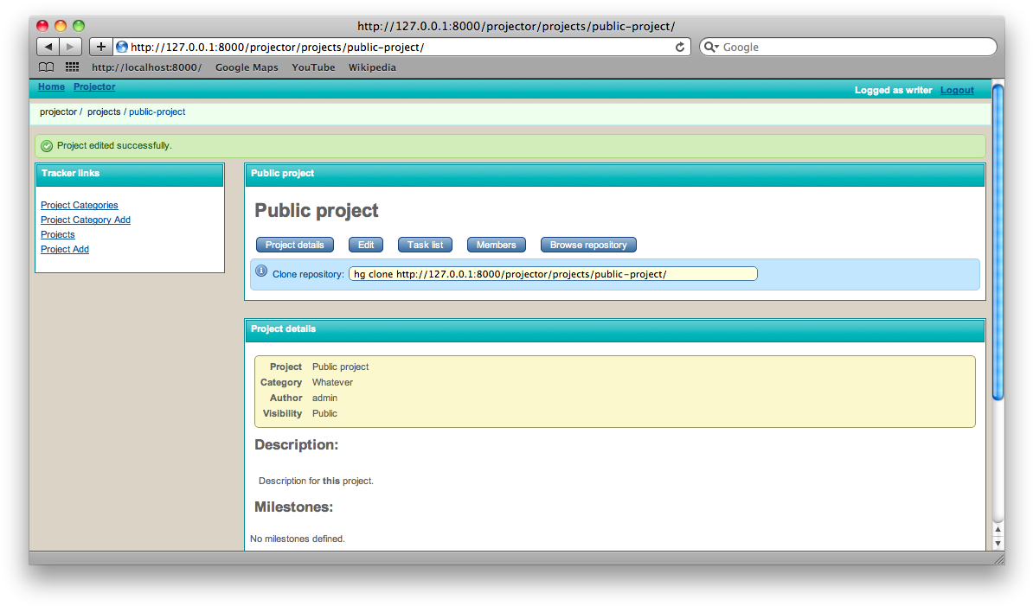This screenshot has width=1033, height=606.
Task: Show project Members
Action: pos(496,244)
